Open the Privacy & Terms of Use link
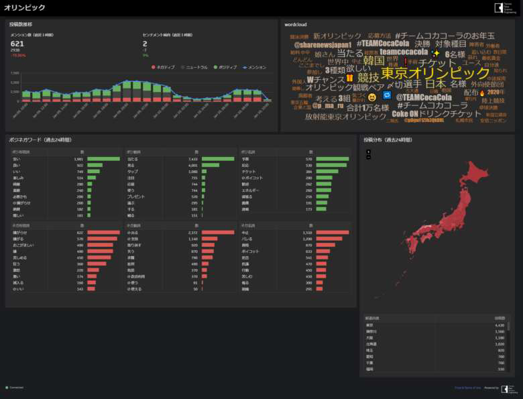Screen dimensions: 523x399 pos(467,388)
